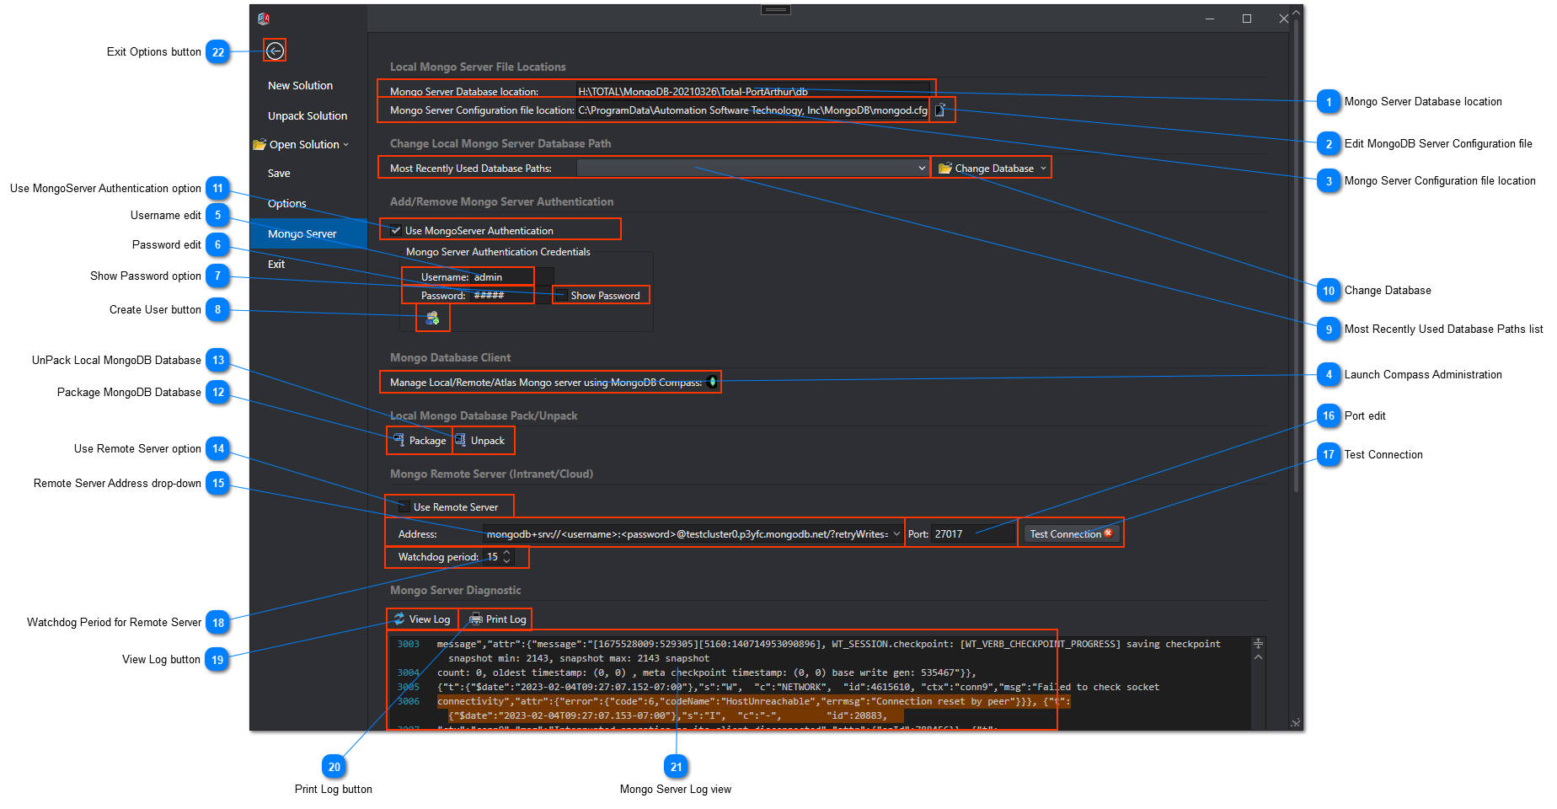Click the split handle icon above the log scrollbar
Image resolution: width=1557 pixels, height=809 pixels.
(1258, 643)
